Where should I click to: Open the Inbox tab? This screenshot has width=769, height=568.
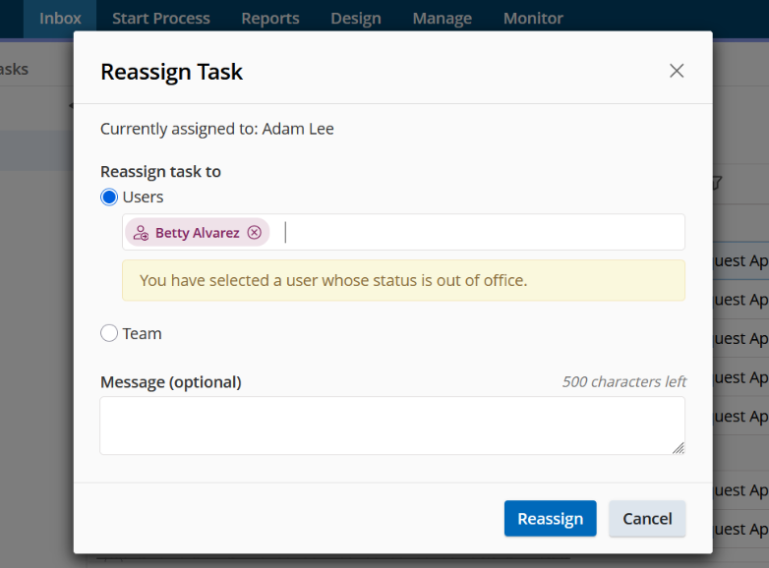tap(60, 19)
